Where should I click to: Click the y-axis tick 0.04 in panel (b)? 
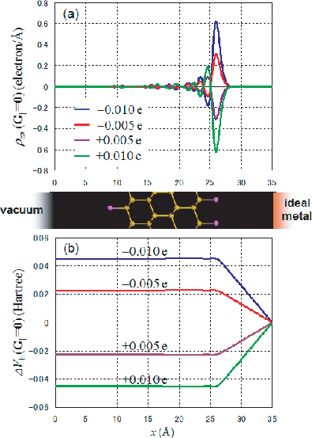(41, 266)
